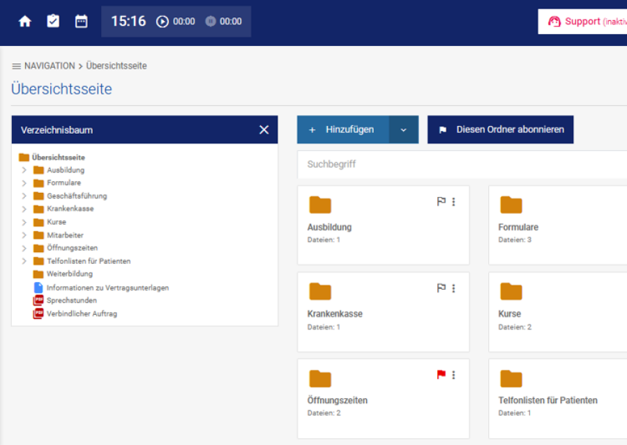Open the tasks clipboard icon
Image resolution: width=627 pixels, height=445 pixels.
point(53,22)
